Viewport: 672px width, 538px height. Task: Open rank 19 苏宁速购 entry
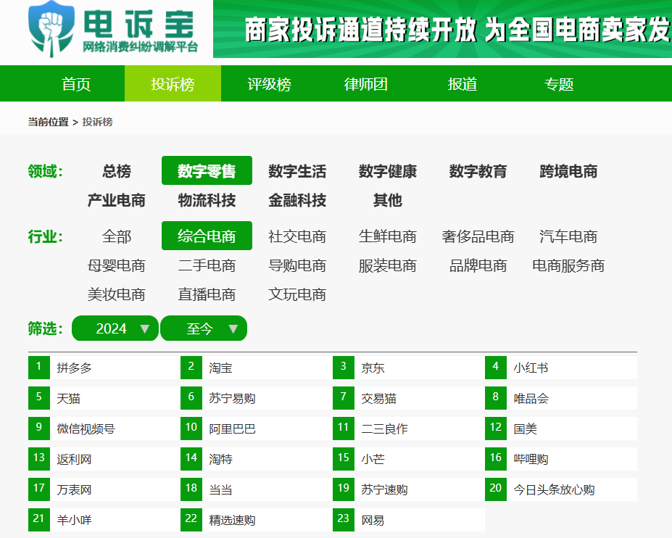(408, 489)
